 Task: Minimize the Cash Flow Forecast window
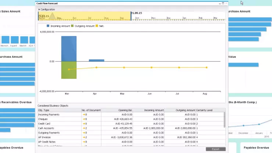tap(220, 3)
